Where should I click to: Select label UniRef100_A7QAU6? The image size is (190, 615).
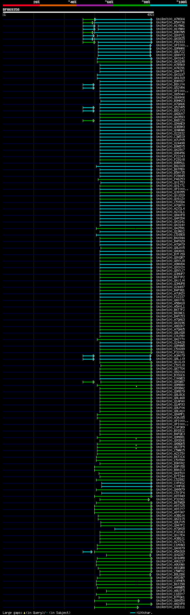[x=170, y=104]
